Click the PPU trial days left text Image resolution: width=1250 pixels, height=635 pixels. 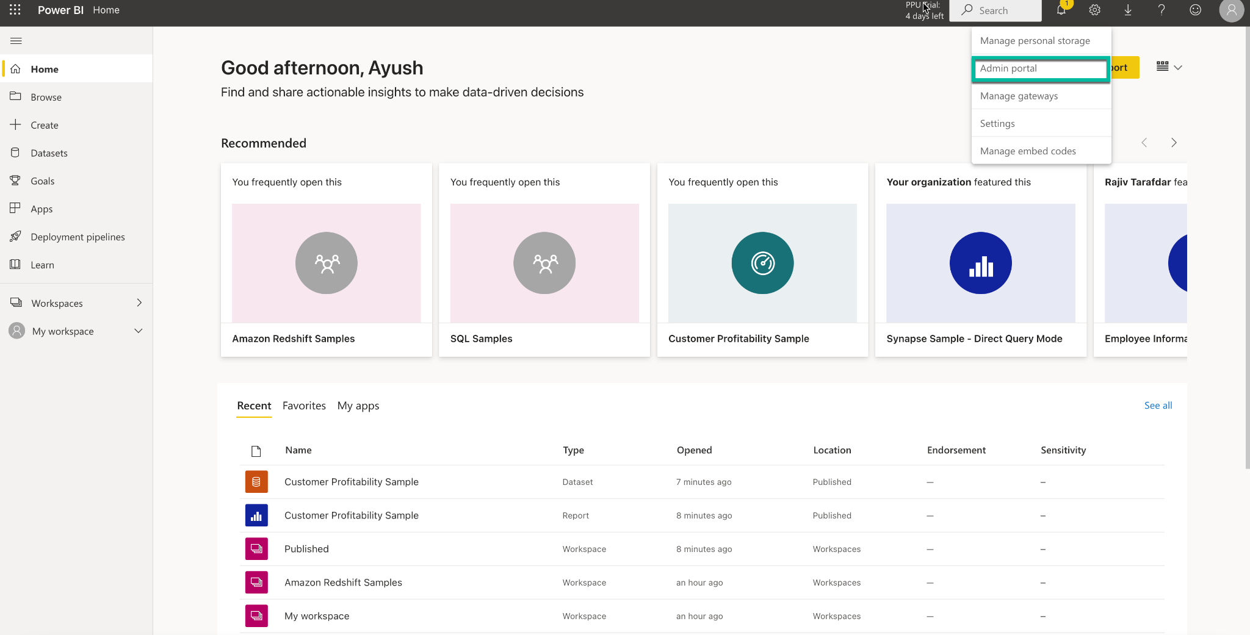[924, 10]
